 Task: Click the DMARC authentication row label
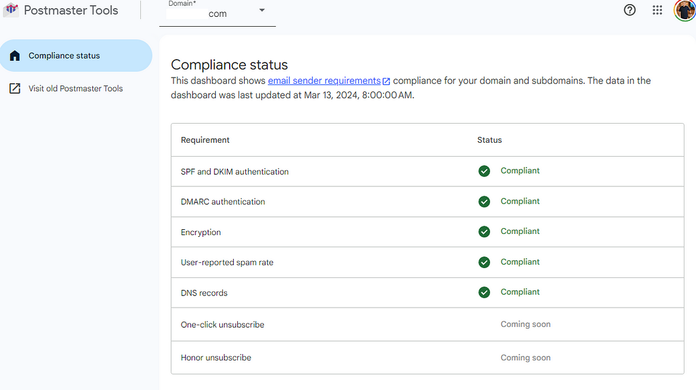pyautogui.click(x=223, y=202)
